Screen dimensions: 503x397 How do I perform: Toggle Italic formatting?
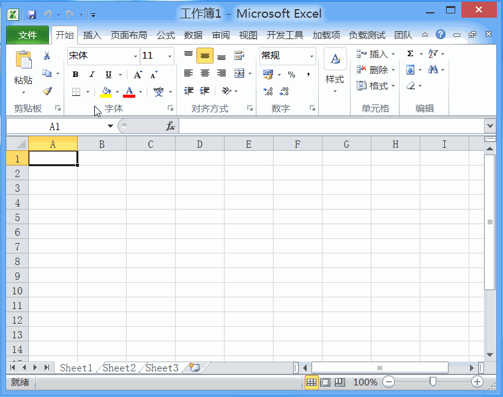coord(92,75)
